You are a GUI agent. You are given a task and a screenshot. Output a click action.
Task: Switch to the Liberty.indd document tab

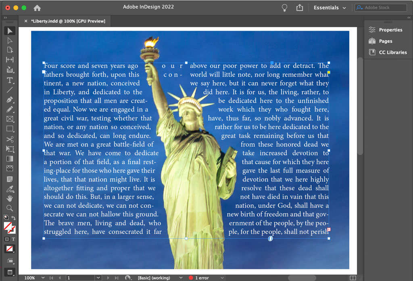point(68,21)
